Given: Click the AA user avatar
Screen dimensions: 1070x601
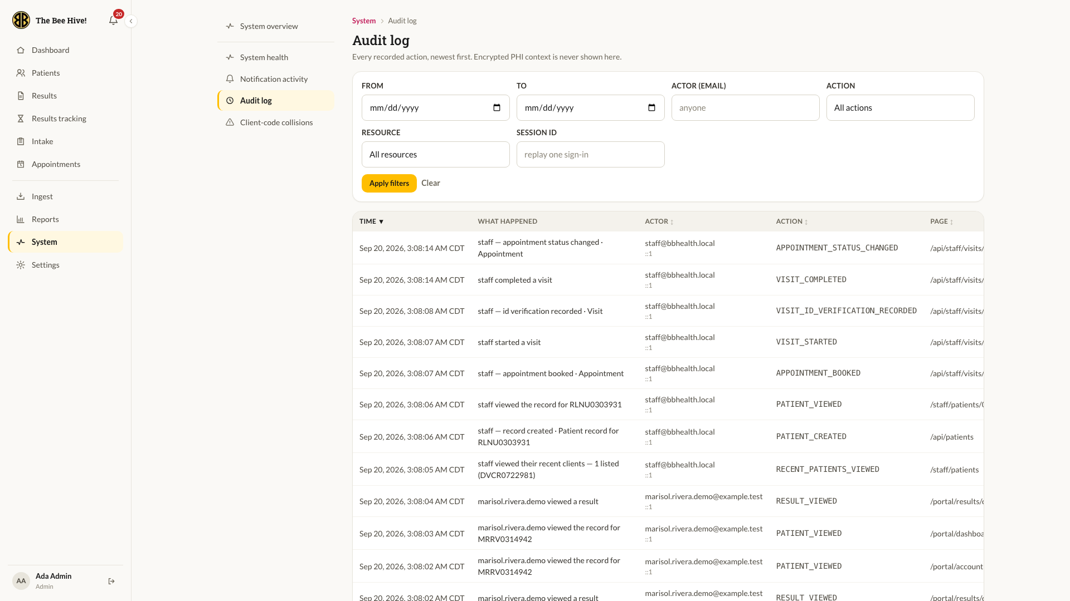Looking at the screenshot, I should click(x=21, y=581).
